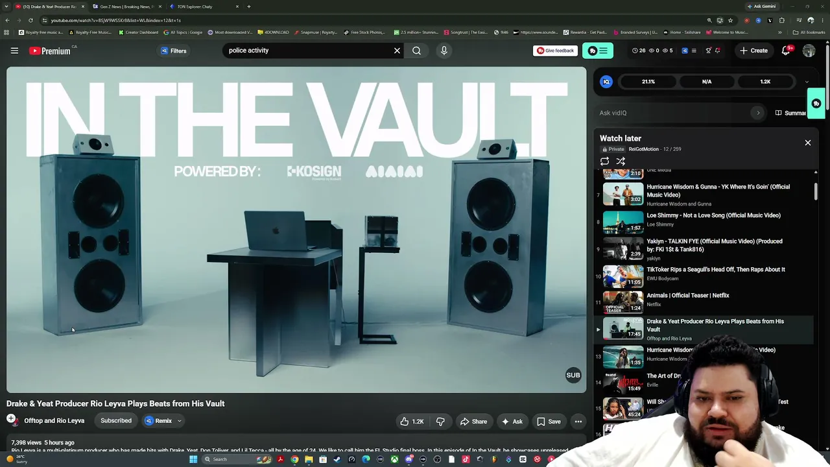
Task: Submit the Ask vidIQ arrow button
Action: 758,113
